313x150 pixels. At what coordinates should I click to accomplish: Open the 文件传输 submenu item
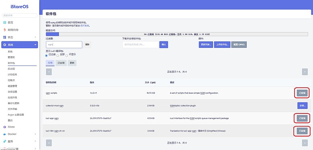[12, 109]
